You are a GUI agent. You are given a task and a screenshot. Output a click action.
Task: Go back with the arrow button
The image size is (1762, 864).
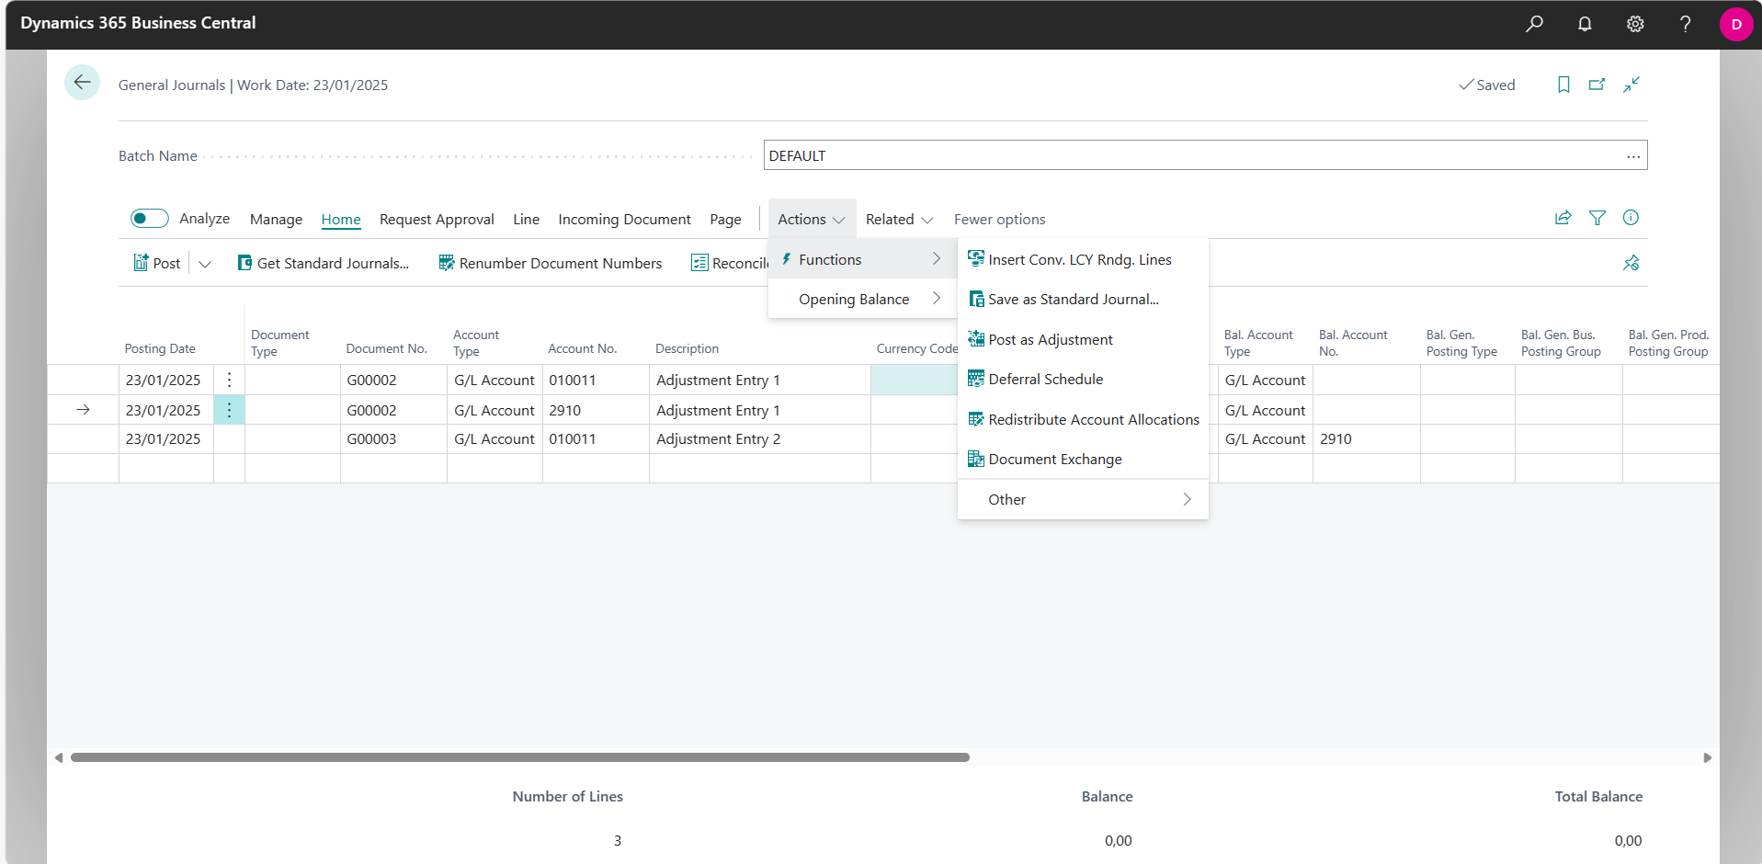(82, 83)
